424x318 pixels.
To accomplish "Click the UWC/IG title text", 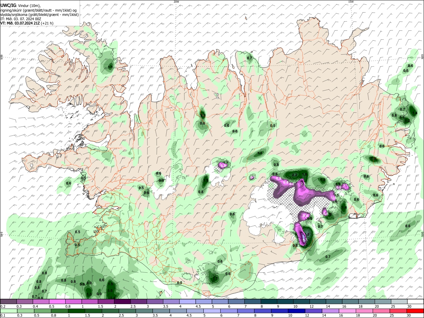I will pyautogui.click(x=8, y=6).
